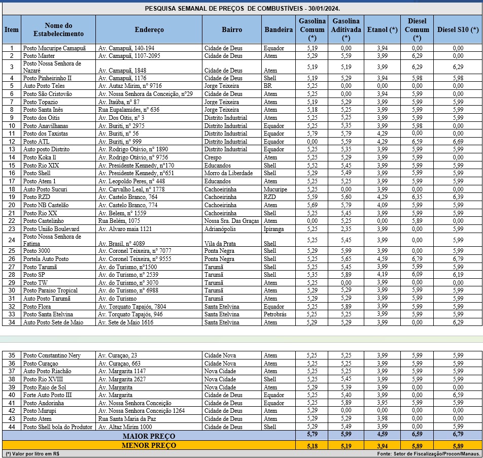Click the "Etanol (*)" column header
483x458 pixels.
382,30
